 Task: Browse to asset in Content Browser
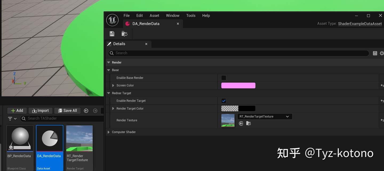(x=124, y=33)
